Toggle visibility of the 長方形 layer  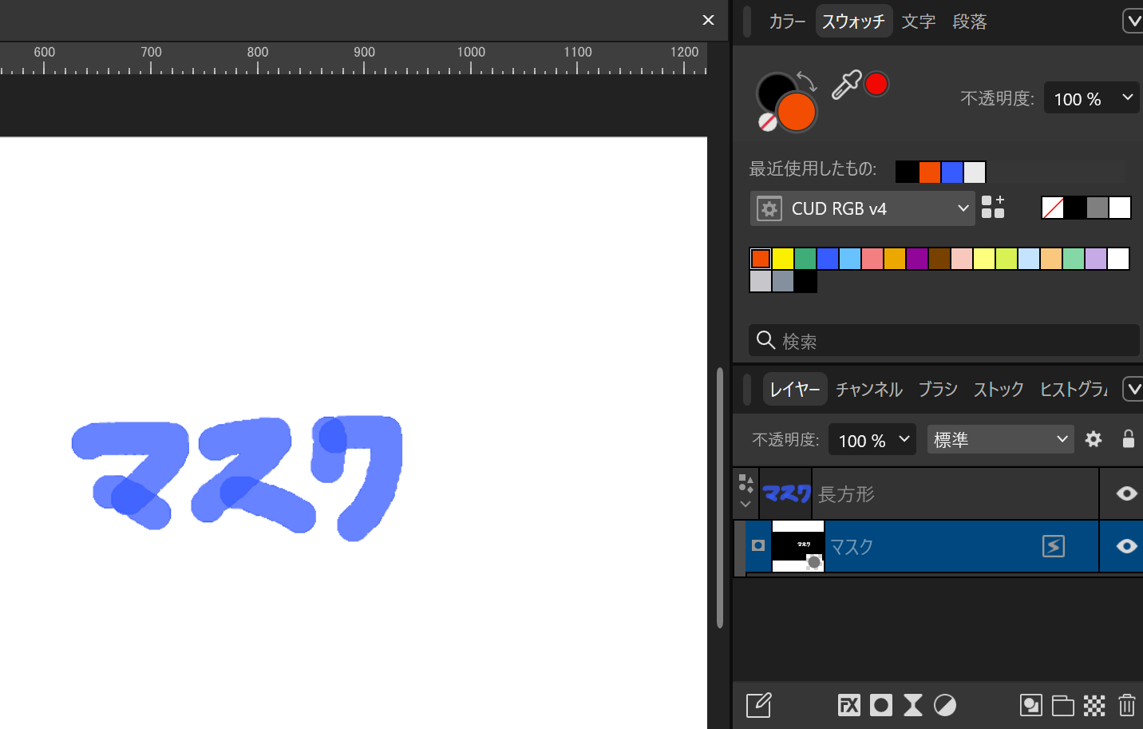tap(1127, 493)
